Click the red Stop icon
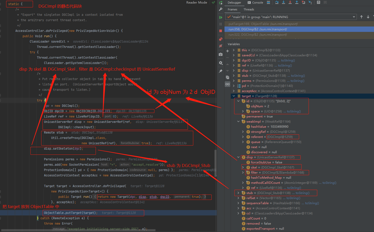The width and height of the screenshot is (374, 232). point(221,31)
